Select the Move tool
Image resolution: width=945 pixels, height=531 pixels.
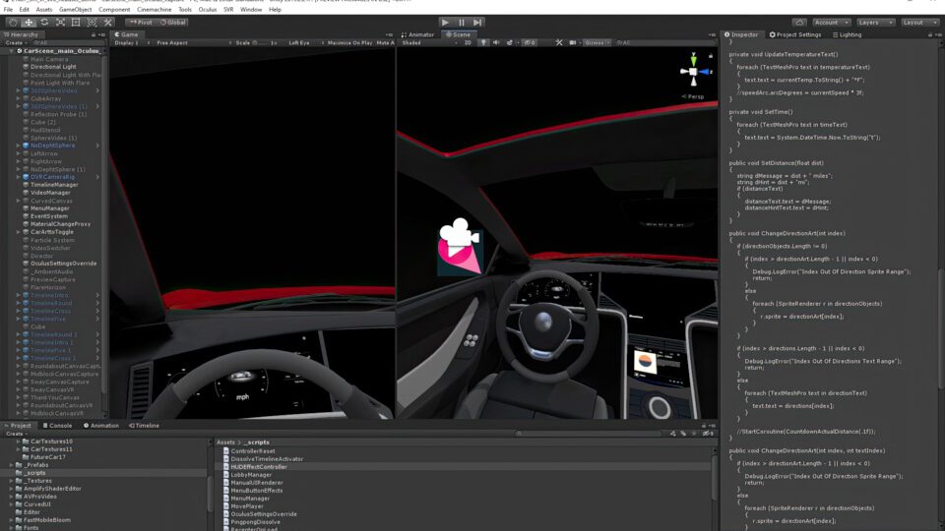tap(29, 23)
